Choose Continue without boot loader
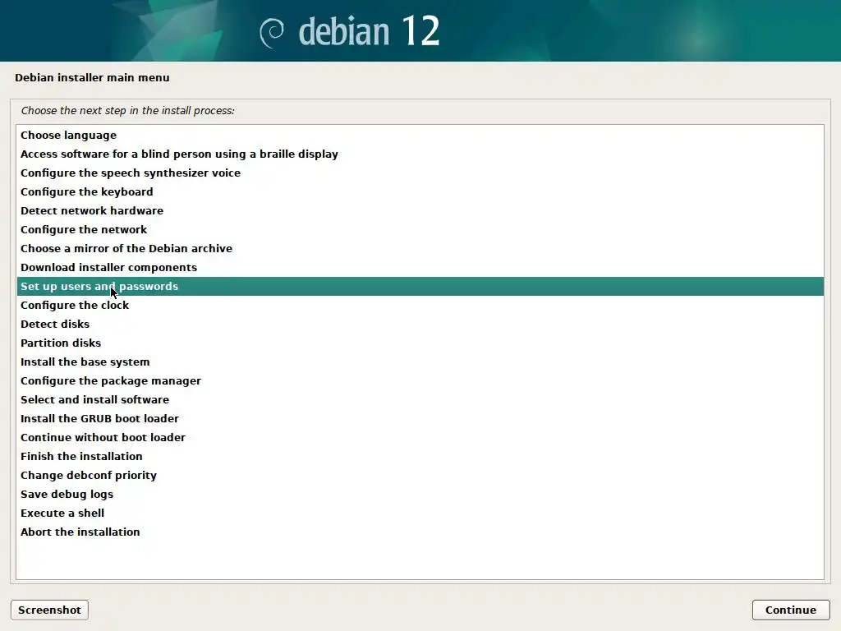 pos(420,437)
